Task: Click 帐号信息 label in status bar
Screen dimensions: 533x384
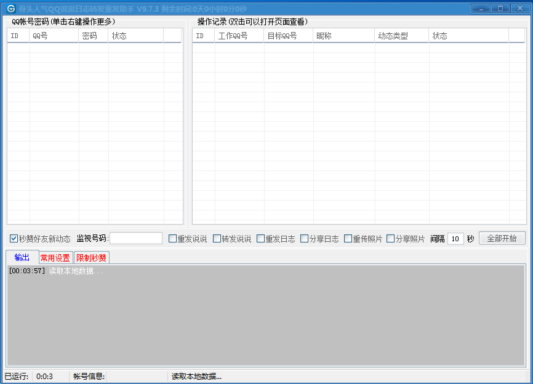Action: pos(89,376)
